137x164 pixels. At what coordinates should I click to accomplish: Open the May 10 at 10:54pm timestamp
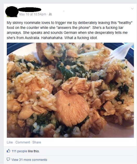[x=33, y=14]
